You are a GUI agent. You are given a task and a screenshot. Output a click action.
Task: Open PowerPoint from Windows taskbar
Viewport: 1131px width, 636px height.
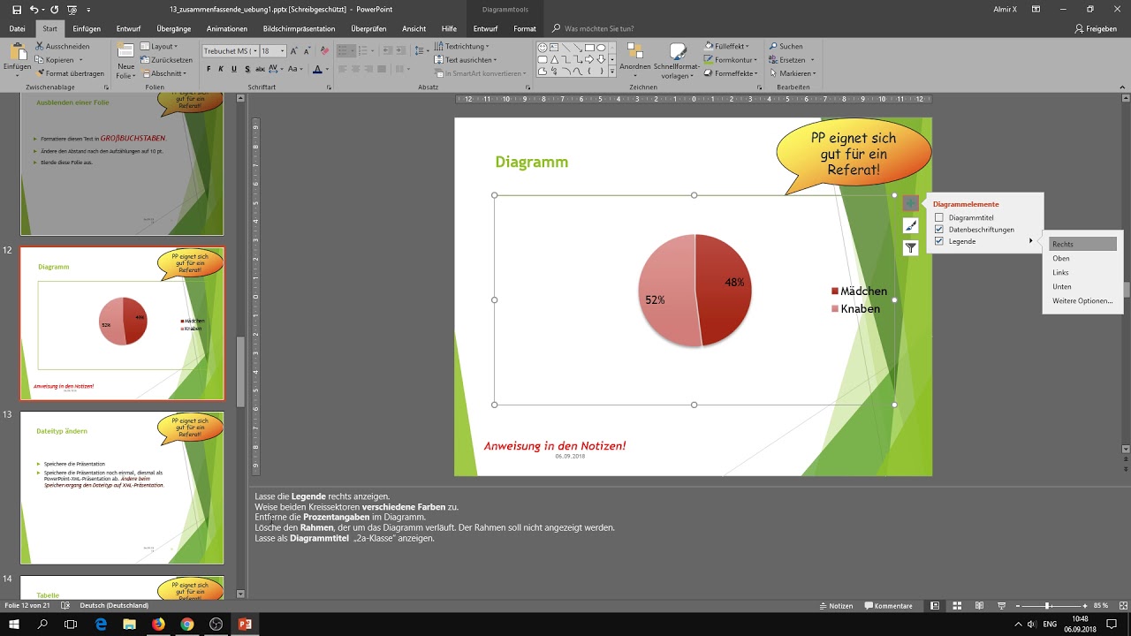click(245, 624)
